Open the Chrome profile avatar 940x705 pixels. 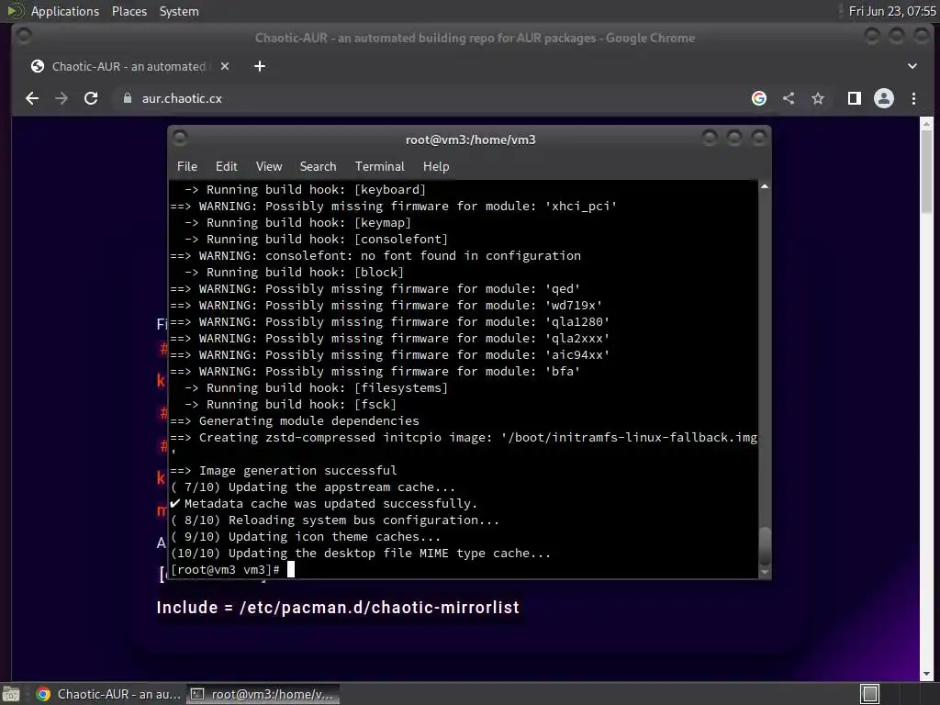tap(884, 98)
